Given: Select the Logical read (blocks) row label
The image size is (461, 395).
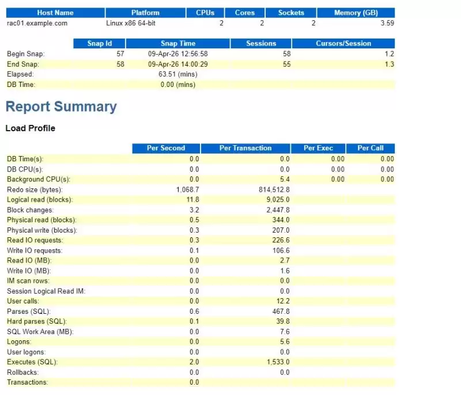Looking at the screenshot, I should click(40, 200).
